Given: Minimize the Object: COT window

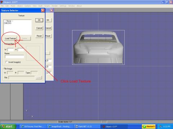Looking at the screenshot, I should click(163, 2).
